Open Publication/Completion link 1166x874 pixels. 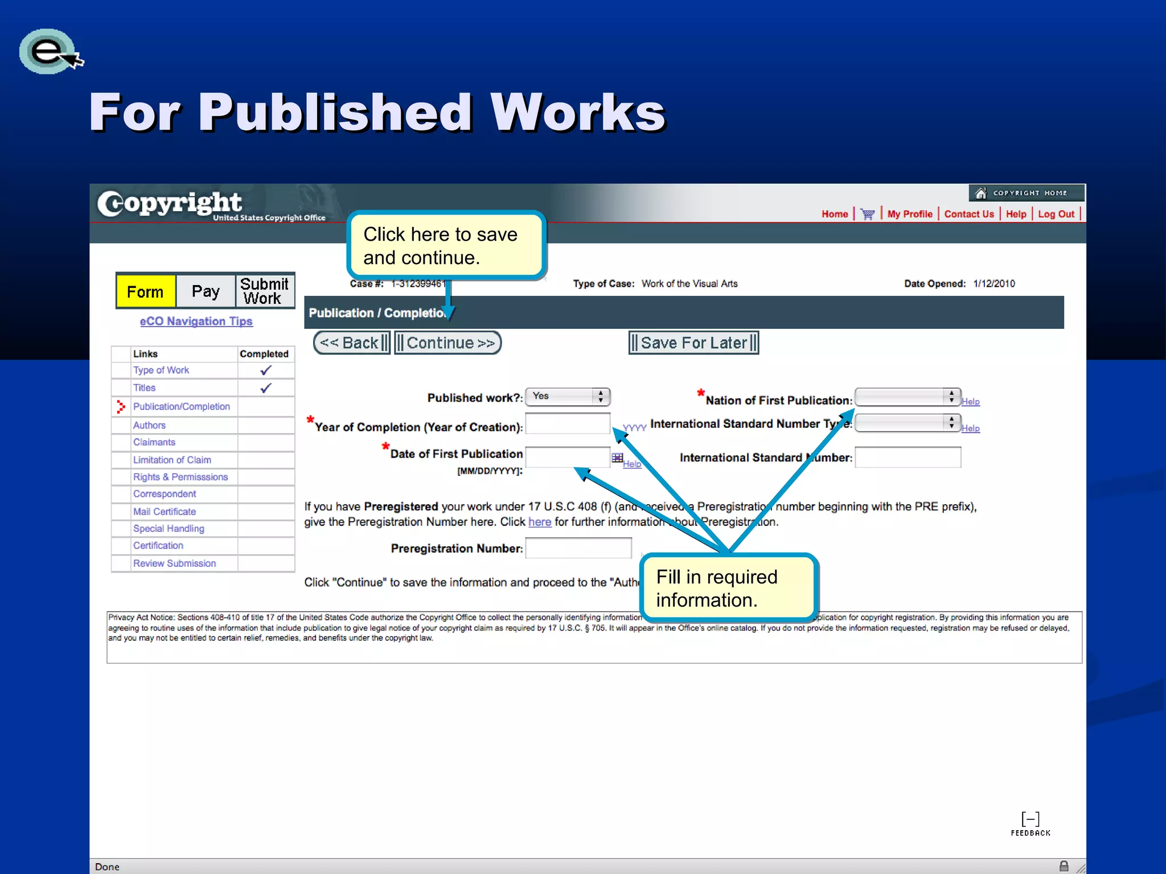pos(182,406)
